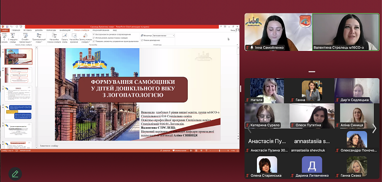Open Онлайн-презентация online presentation button
This screenshot has width=382, height=182.
[25, 38]
